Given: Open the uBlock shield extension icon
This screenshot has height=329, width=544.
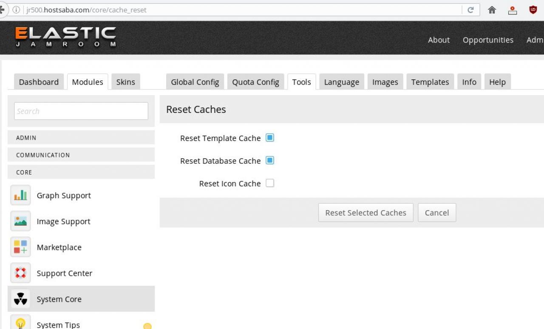Looking at the screenshot, I should click(533, 10).
